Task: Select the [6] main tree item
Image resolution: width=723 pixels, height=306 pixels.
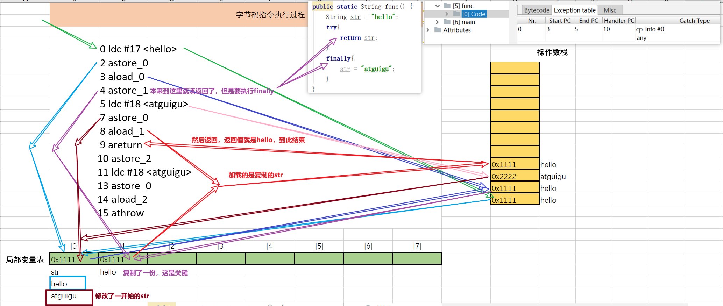Action: pyautogui.click(x=464, y=22)
